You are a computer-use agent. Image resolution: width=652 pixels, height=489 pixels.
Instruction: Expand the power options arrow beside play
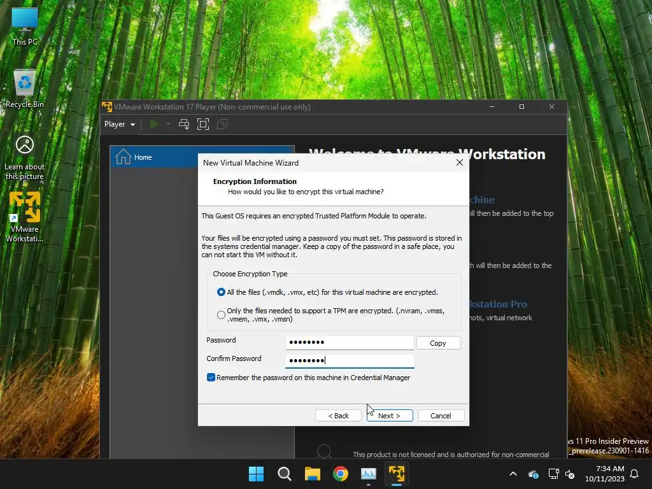pos(168,124)
